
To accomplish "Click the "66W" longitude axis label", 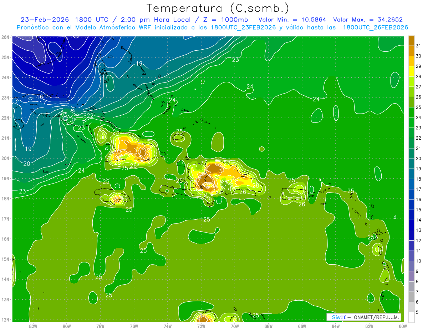I will pos(302,326).
